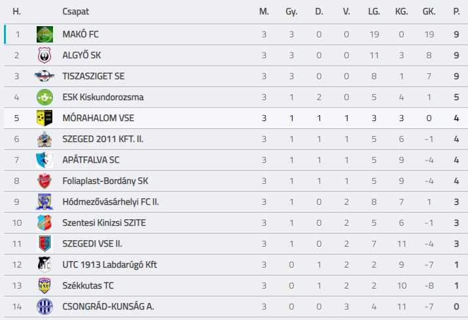Screen dimensions: 468x320
Task: Open the SZEGEDI VSE II. team name
Action: tap(92, 244)
